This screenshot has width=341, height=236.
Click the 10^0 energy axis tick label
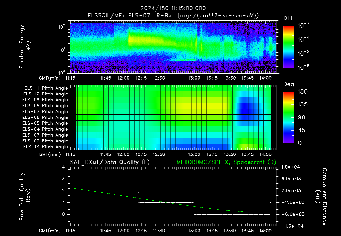pos(62,72)
